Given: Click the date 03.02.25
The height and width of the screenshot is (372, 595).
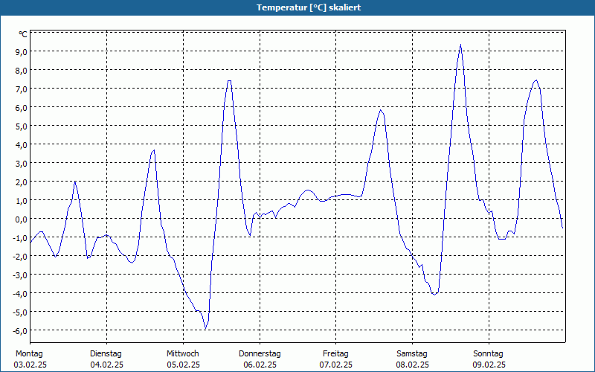Looking at the screenshot, I should click(x=30, y=365).
